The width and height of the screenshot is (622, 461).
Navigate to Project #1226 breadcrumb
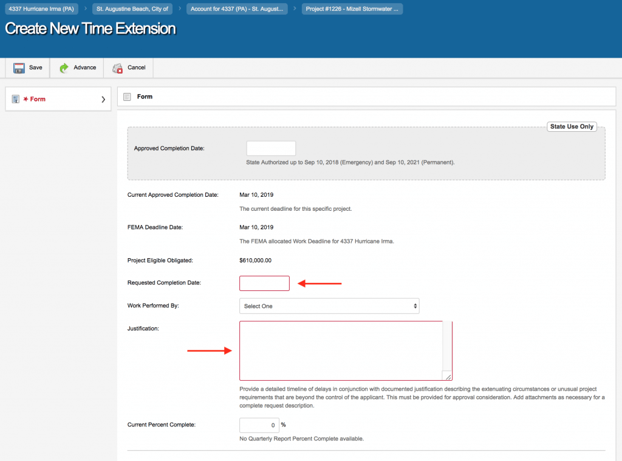352,9
